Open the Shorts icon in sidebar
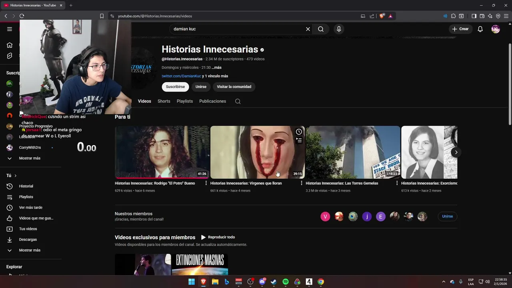Viewport: 512px width, 288px height. click(x=10, y=56)
